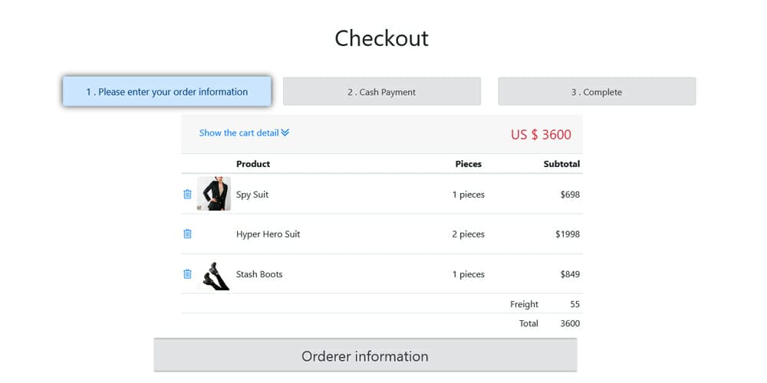Select the Stash Boots product name

pyautogui.click(x=259, y=274)
